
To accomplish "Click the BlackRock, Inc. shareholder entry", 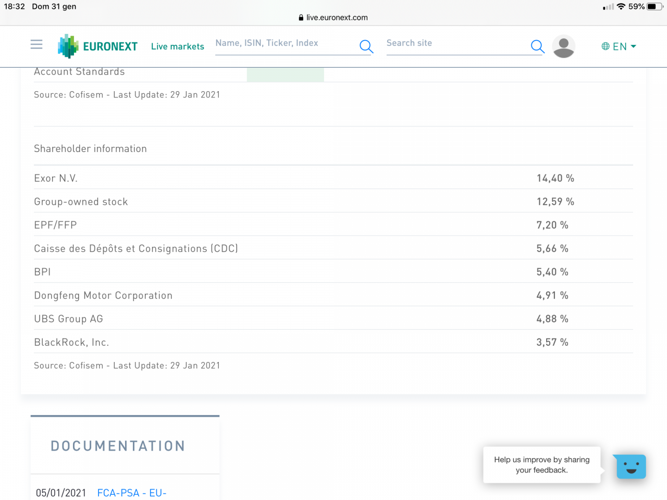I will pos(71,342).
